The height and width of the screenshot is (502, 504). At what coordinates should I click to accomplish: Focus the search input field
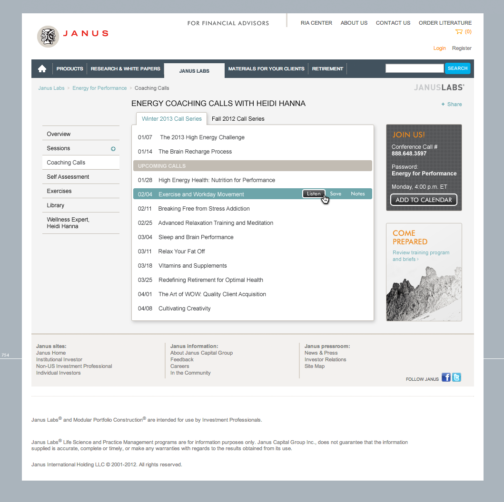click(414, 68)
